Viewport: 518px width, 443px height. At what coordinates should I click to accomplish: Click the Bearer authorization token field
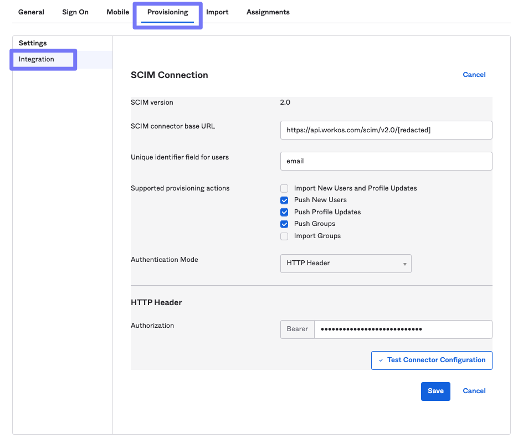point(403,329)
